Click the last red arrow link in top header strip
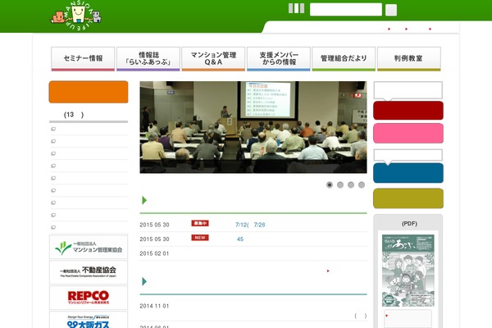Viewport: 492px width, 328px height. pyautogui.click(x=430, y=29)
